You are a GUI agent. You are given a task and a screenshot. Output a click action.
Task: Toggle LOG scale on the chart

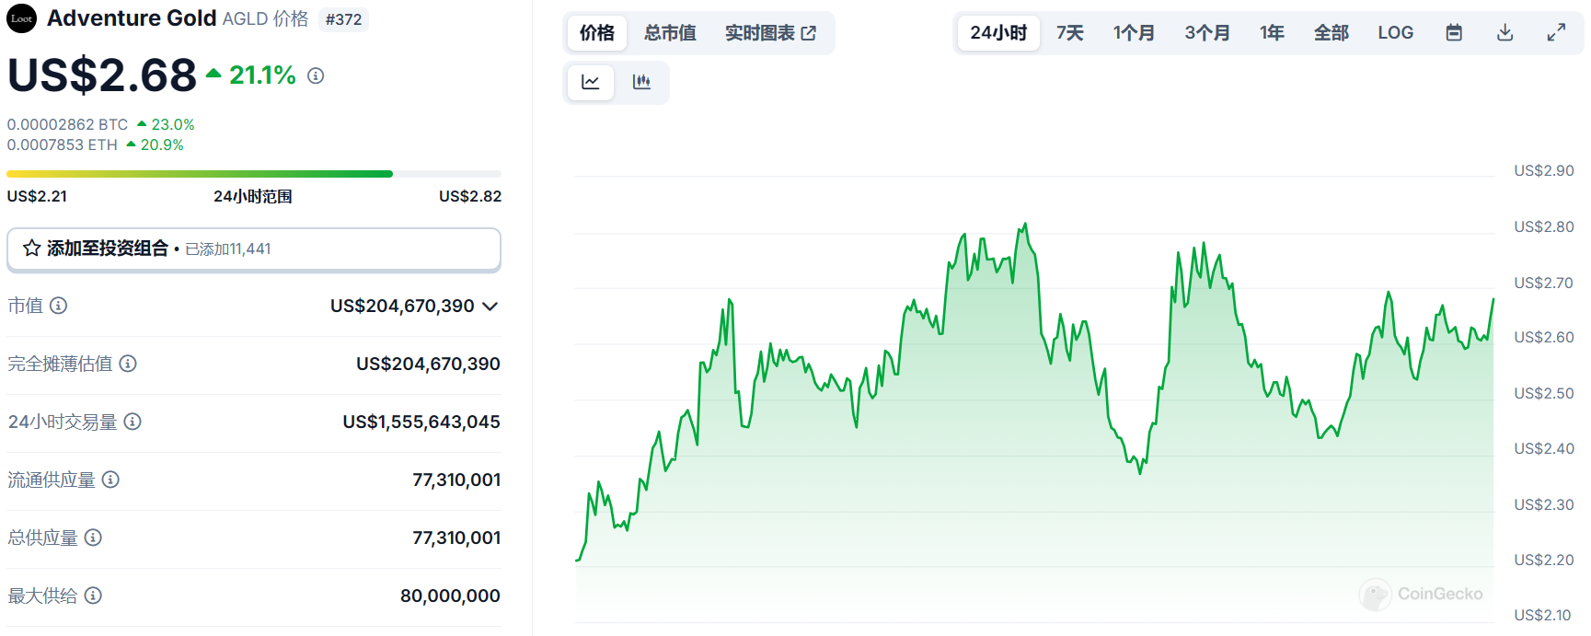[x=1395, y=33]
